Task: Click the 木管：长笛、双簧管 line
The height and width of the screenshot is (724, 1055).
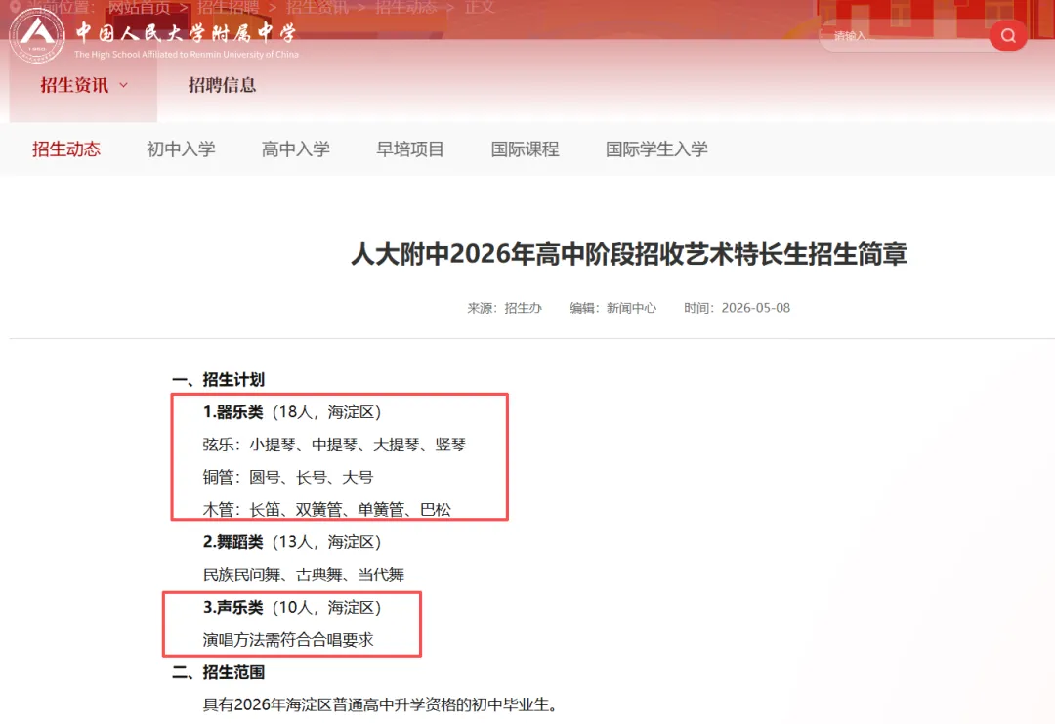Action: (327, 509)
